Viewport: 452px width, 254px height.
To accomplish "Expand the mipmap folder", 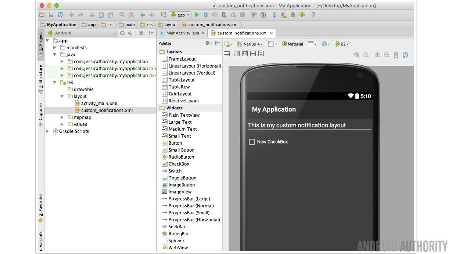I will point(62,117).
